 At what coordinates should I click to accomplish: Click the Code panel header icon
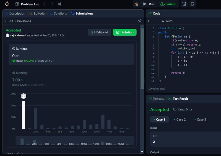(x=150, y=13)
